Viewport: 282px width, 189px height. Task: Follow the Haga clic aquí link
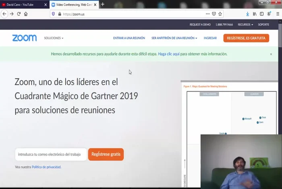[169, 54]
